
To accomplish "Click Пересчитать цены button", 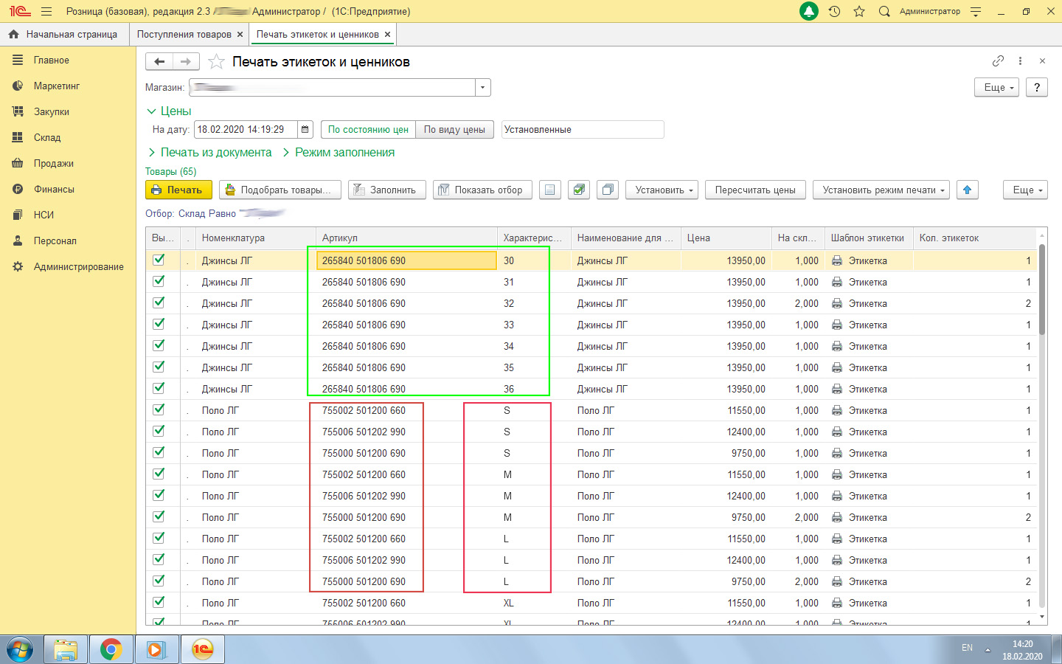I will 754,190.
